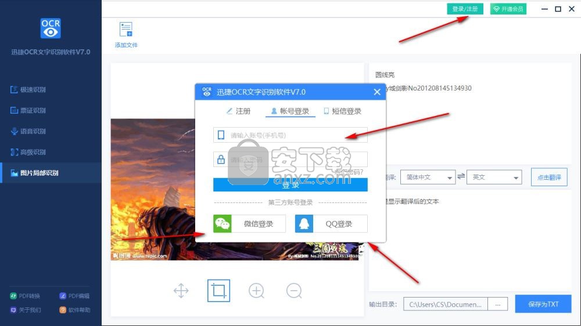This screenshot has width=581, height=326.
Task: Click the 图片局部识别 sidebar image icon
Action: click(x=14, y=173)
